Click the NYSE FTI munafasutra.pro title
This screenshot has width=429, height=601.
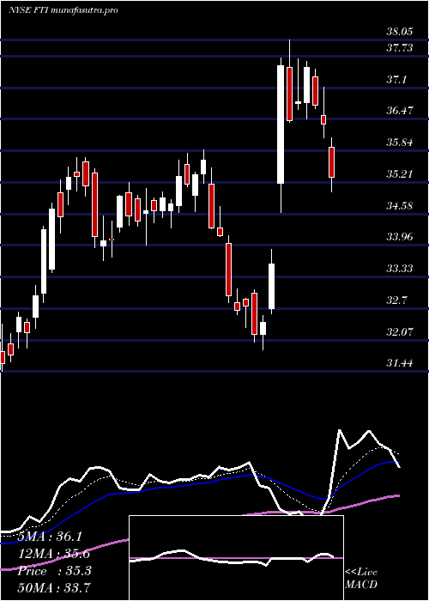coord(63,10)
